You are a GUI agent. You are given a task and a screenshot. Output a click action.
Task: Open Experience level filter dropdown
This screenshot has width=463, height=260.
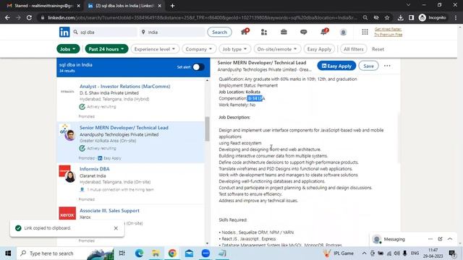click(155, 49)
